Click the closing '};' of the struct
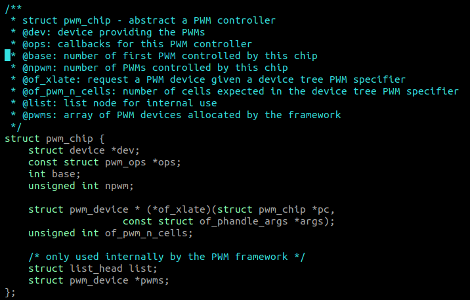The image size is (470, 300). (x=9, y=292)
